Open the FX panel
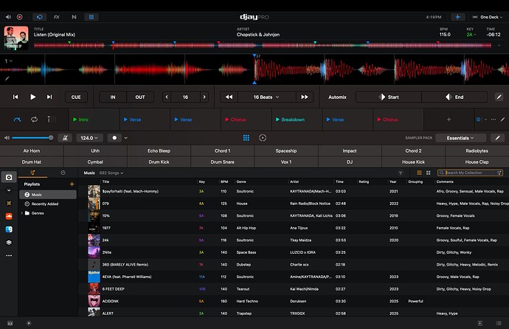Image resolution: width=509 pixels, height=329 pixels. (x=57, y=17)
